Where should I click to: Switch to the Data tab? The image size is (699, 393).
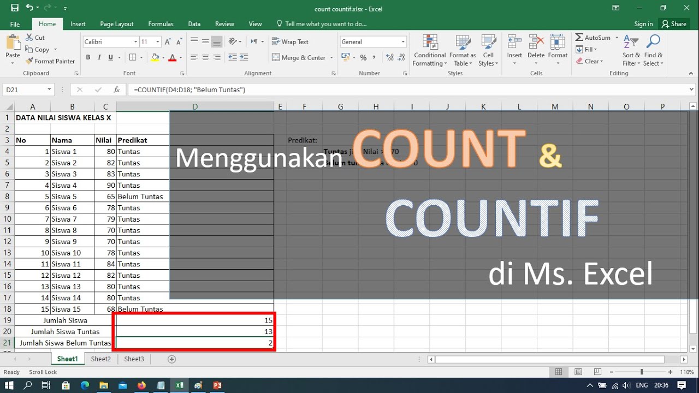(x=194, y=24)
